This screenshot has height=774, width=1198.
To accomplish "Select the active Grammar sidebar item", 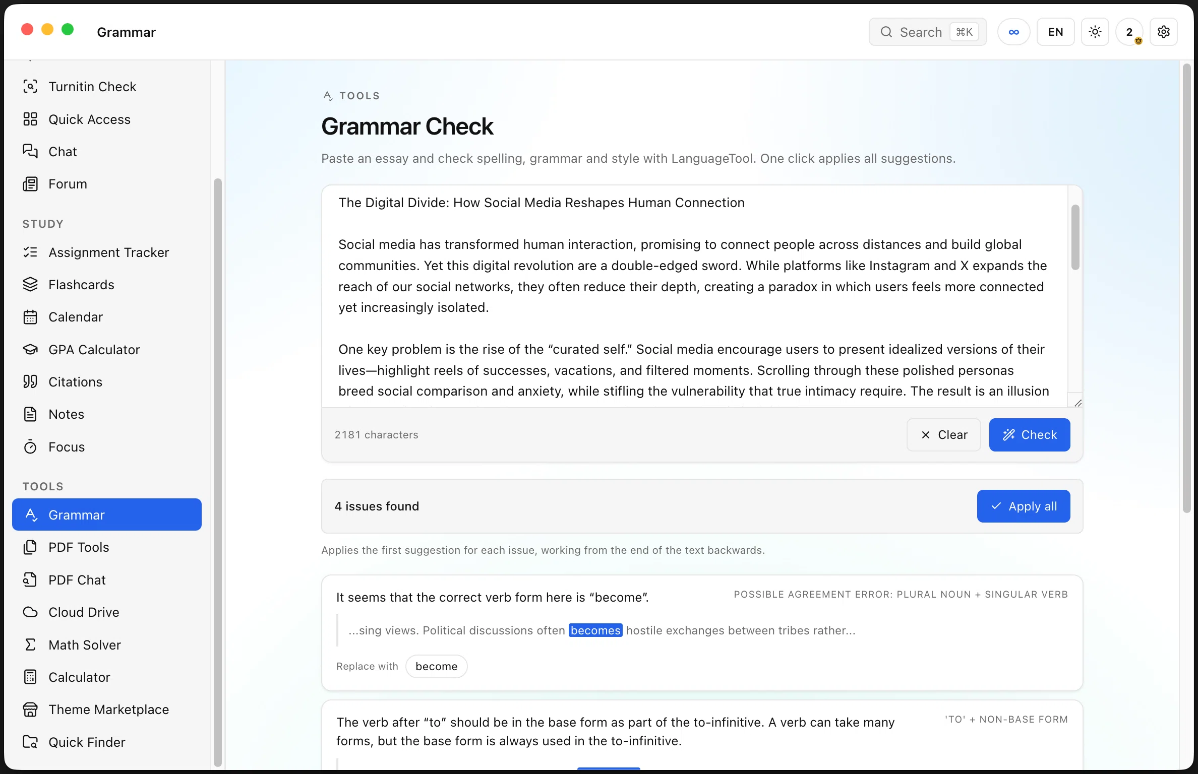I will tap(106, 514).
